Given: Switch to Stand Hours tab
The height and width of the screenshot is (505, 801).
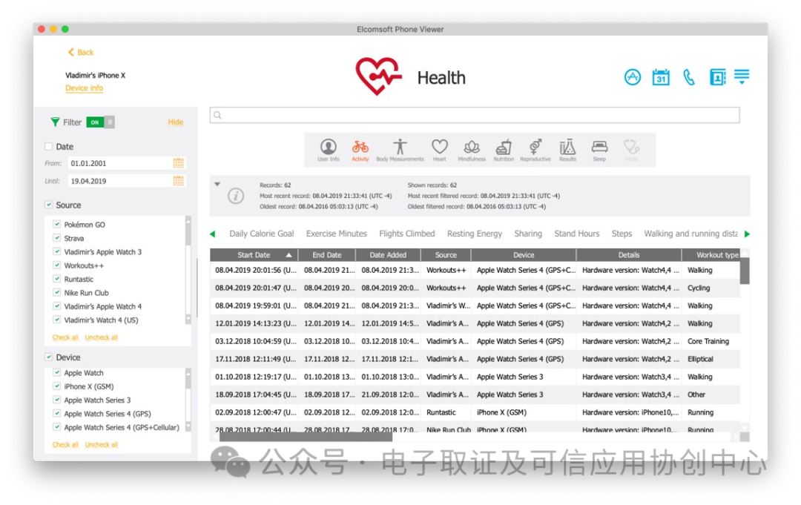Looking at the screenshot, I should coord(577,234).
